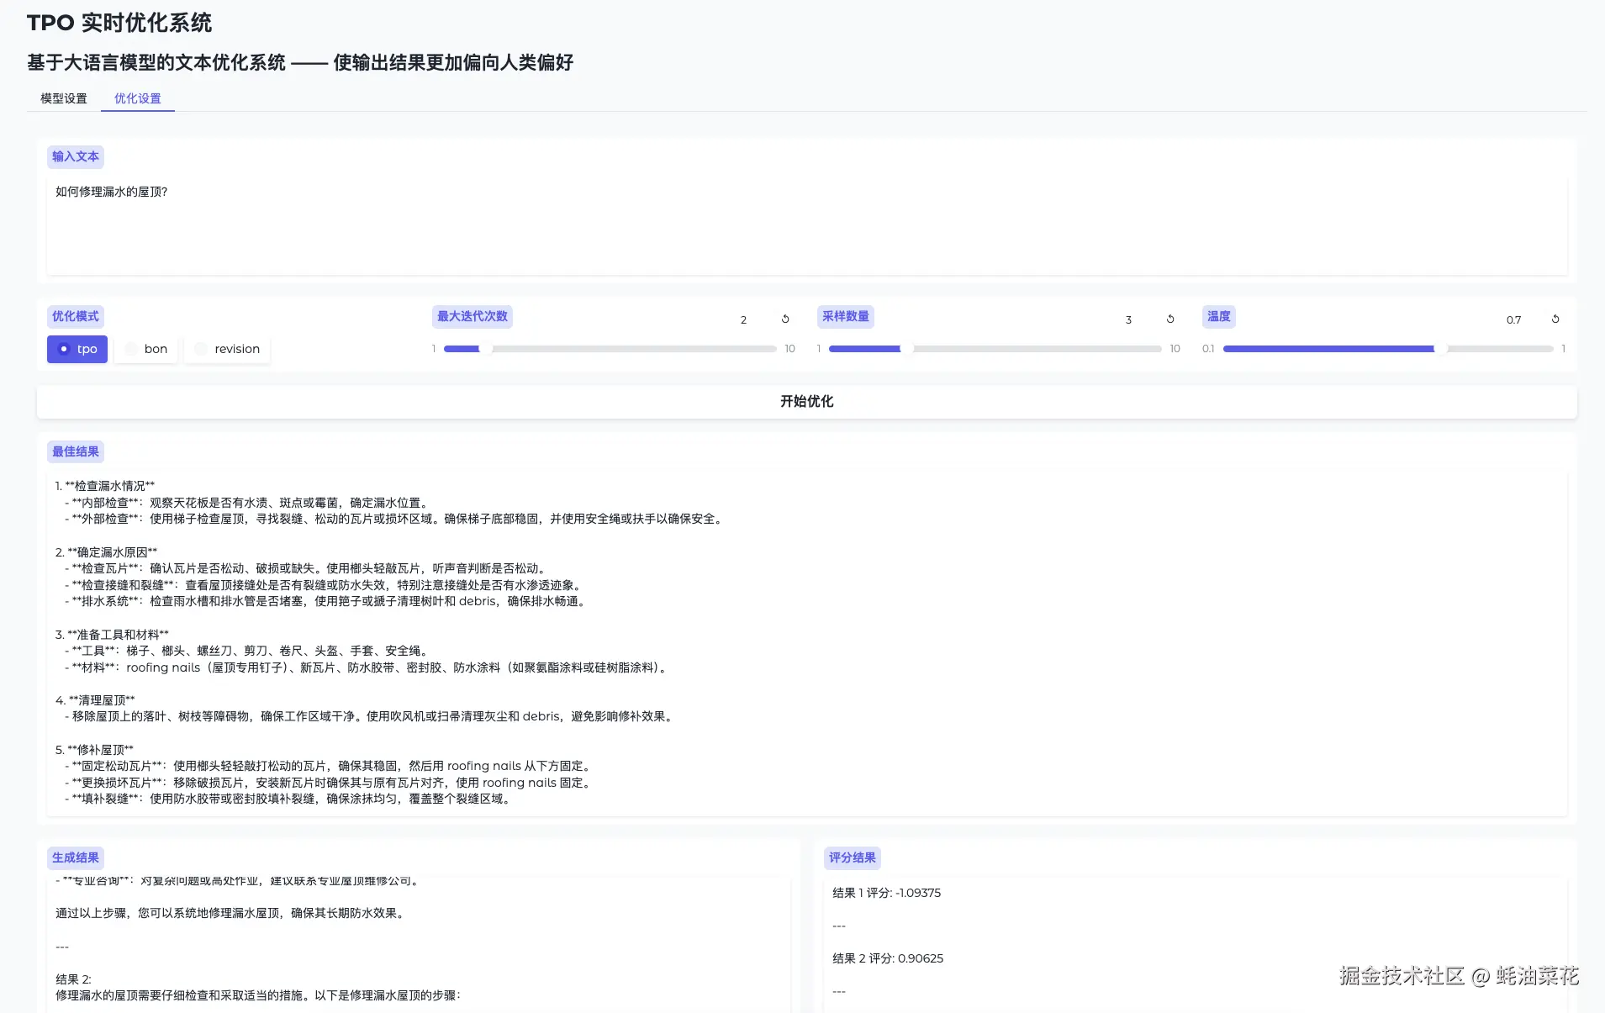Click the '1. **检查漏水情况**' heading line
Screen dimensions: 1605x1013
tap(105, 486)
